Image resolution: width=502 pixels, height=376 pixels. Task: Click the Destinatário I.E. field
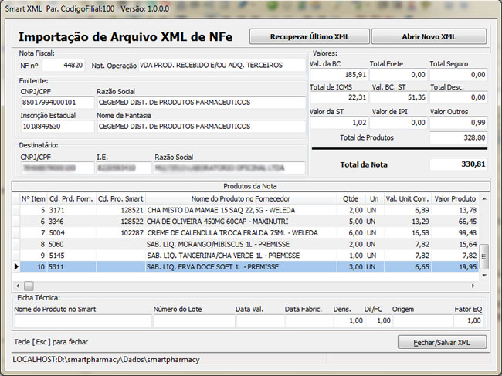[x=124, y=168]
